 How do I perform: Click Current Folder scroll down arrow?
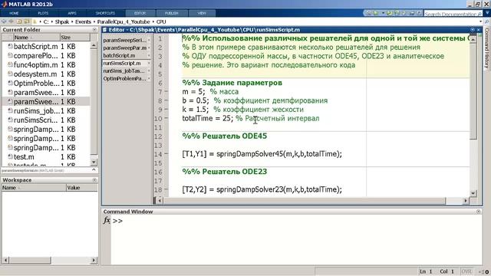[x=94, y=162]
